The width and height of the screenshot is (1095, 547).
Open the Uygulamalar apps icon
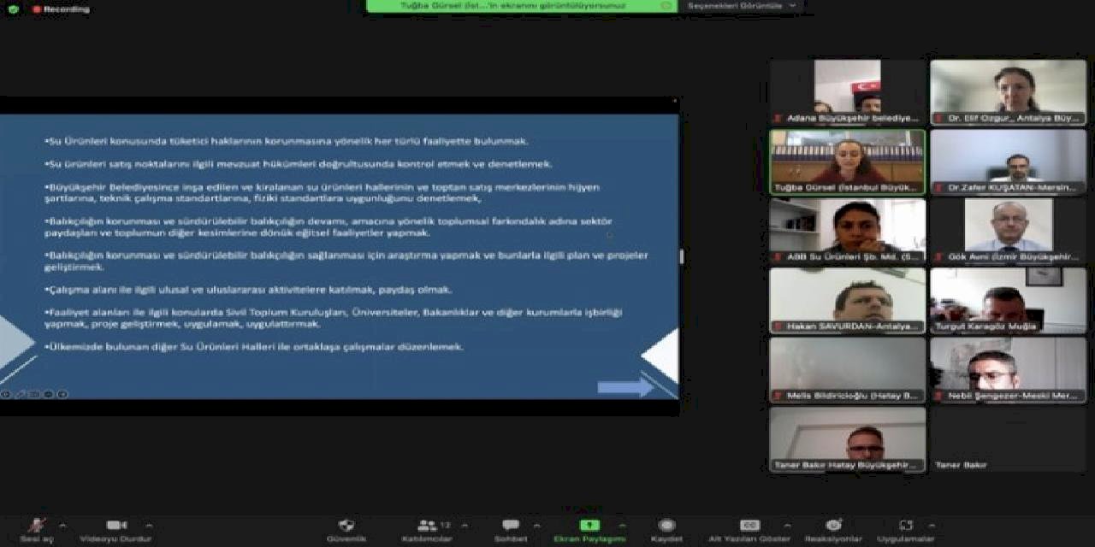coord(905,526)
